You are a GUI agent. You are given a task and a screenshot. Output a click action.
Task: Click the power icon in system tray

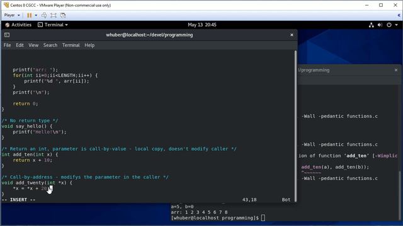coord(389,25)
